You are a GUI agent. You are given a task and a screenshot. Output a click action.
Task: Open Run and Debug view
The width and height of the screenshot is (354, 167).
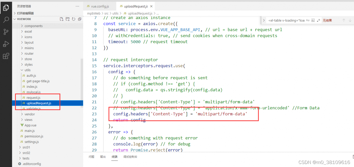point(6,44)
